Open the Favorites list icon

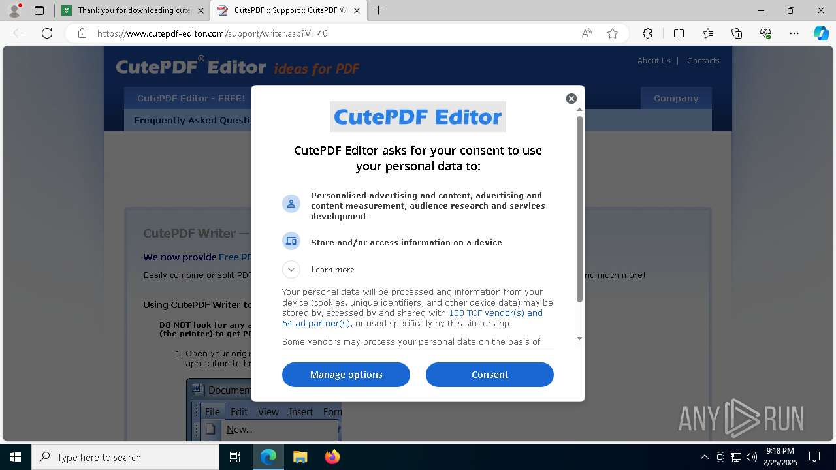point(708,33)
